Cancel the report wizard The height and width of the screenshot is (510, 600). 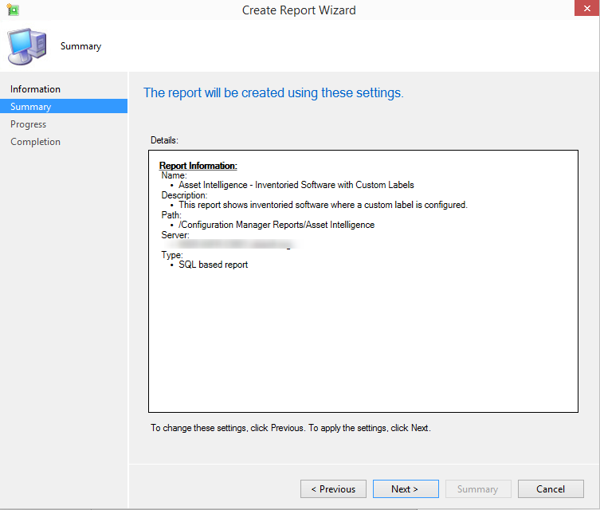pyautogui.click(x=551, y=489)
